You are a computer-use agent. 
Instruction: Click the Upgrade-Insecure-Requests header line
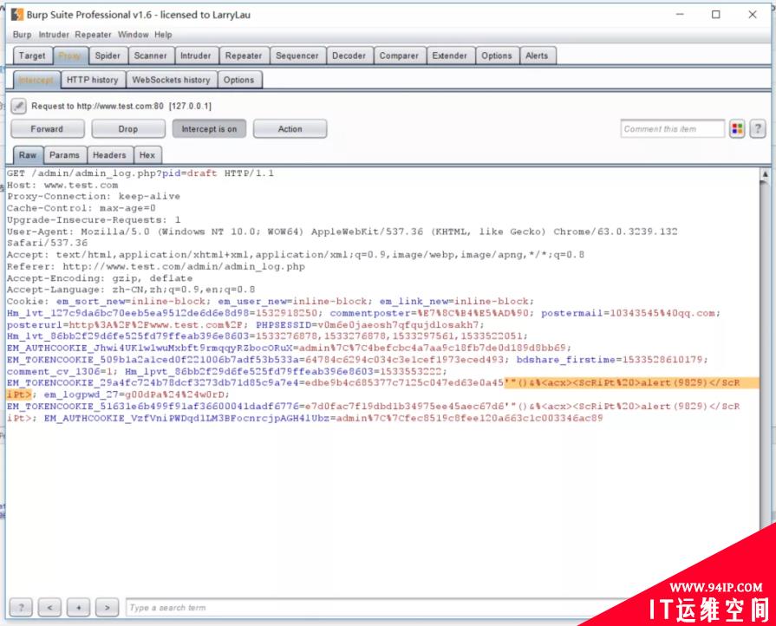[94, 219]
